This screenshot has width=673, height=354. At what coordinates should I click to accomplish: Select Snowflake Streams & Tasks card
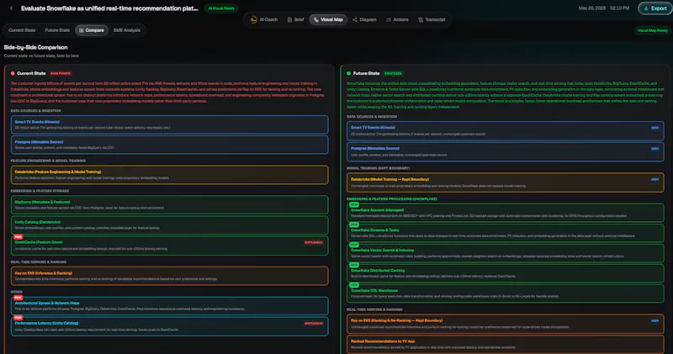point(506,233)
